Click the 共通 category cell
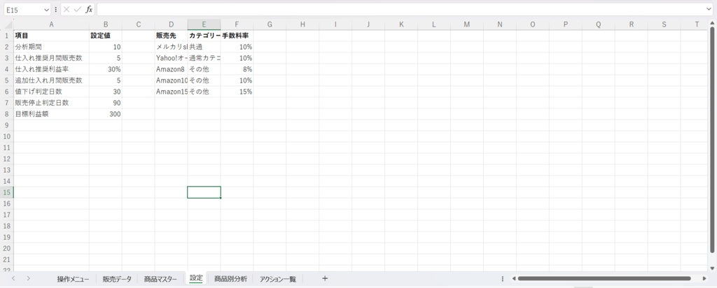717x288 pixels. click(204, 47)
